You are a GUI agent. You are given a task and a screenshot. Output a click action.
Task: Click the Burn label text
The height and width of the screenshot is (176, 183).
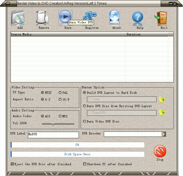tap(68, 28)
